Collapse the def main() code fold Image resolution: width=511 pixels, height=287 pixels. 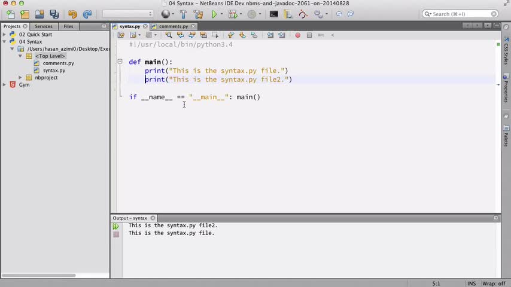click(x=120, y=61)
